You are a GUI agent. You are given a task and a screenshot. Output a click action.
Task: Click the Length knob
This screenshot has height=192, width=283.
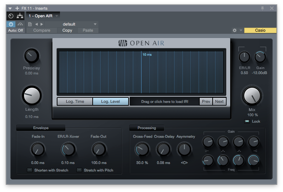click(32, 95)
